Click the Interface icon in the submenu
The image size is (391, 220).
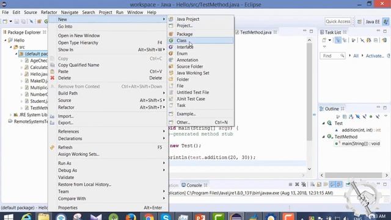coord(171,47)
